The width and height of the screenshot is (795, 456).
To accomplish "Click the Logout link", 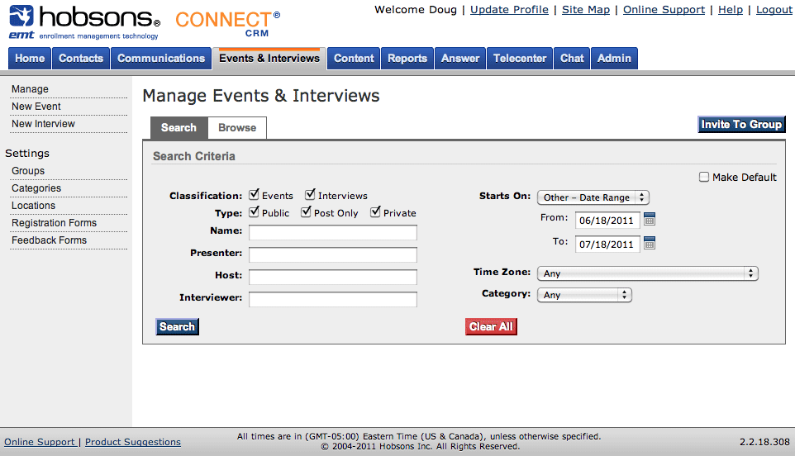I will coord(774,10).
